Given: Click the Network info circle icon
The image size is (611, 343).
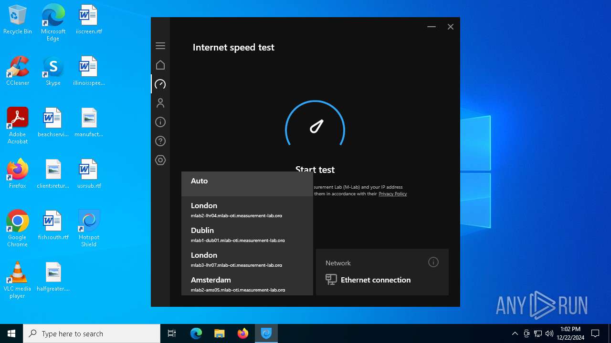Looking at the screenshot, I should click(433, 262).
